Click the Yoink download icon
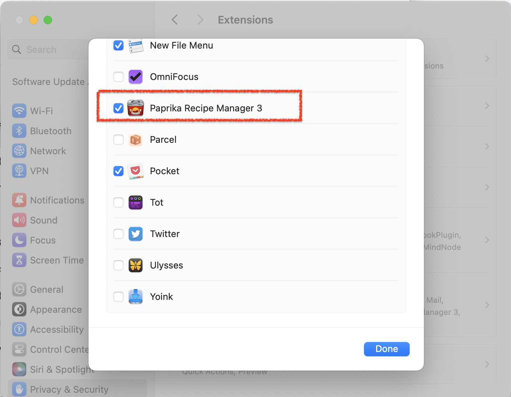This screenshot has width=511, height=397. click(136, 297)
